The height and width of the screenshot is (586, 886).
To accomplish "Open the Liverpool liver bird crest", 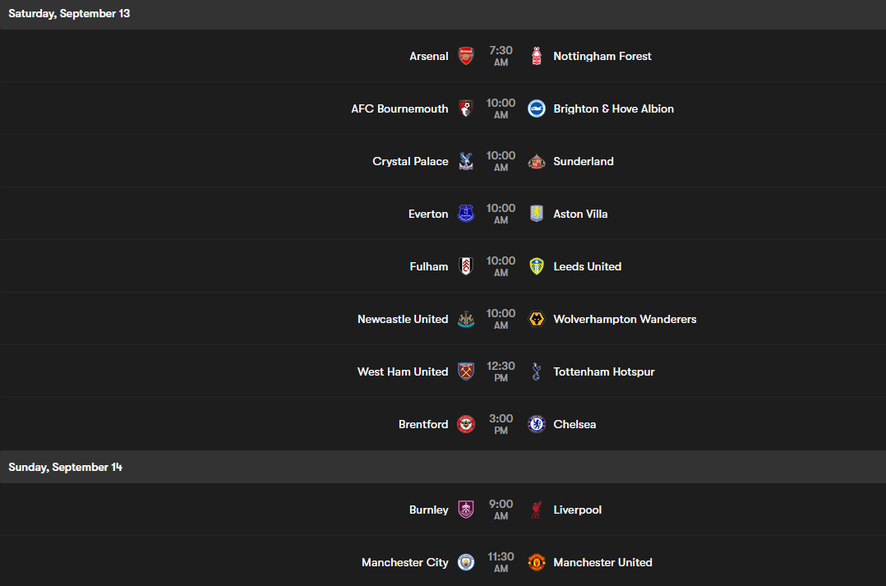I will [x=536, y=510].
